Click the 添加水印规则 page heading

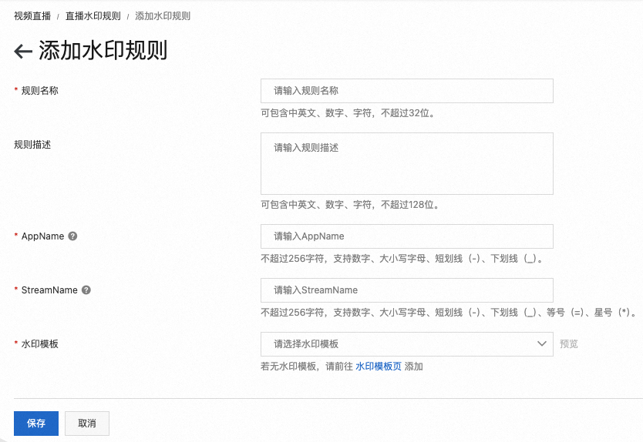click(103, 50)
